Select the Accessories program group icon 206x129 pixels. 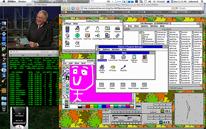point(101,86)
